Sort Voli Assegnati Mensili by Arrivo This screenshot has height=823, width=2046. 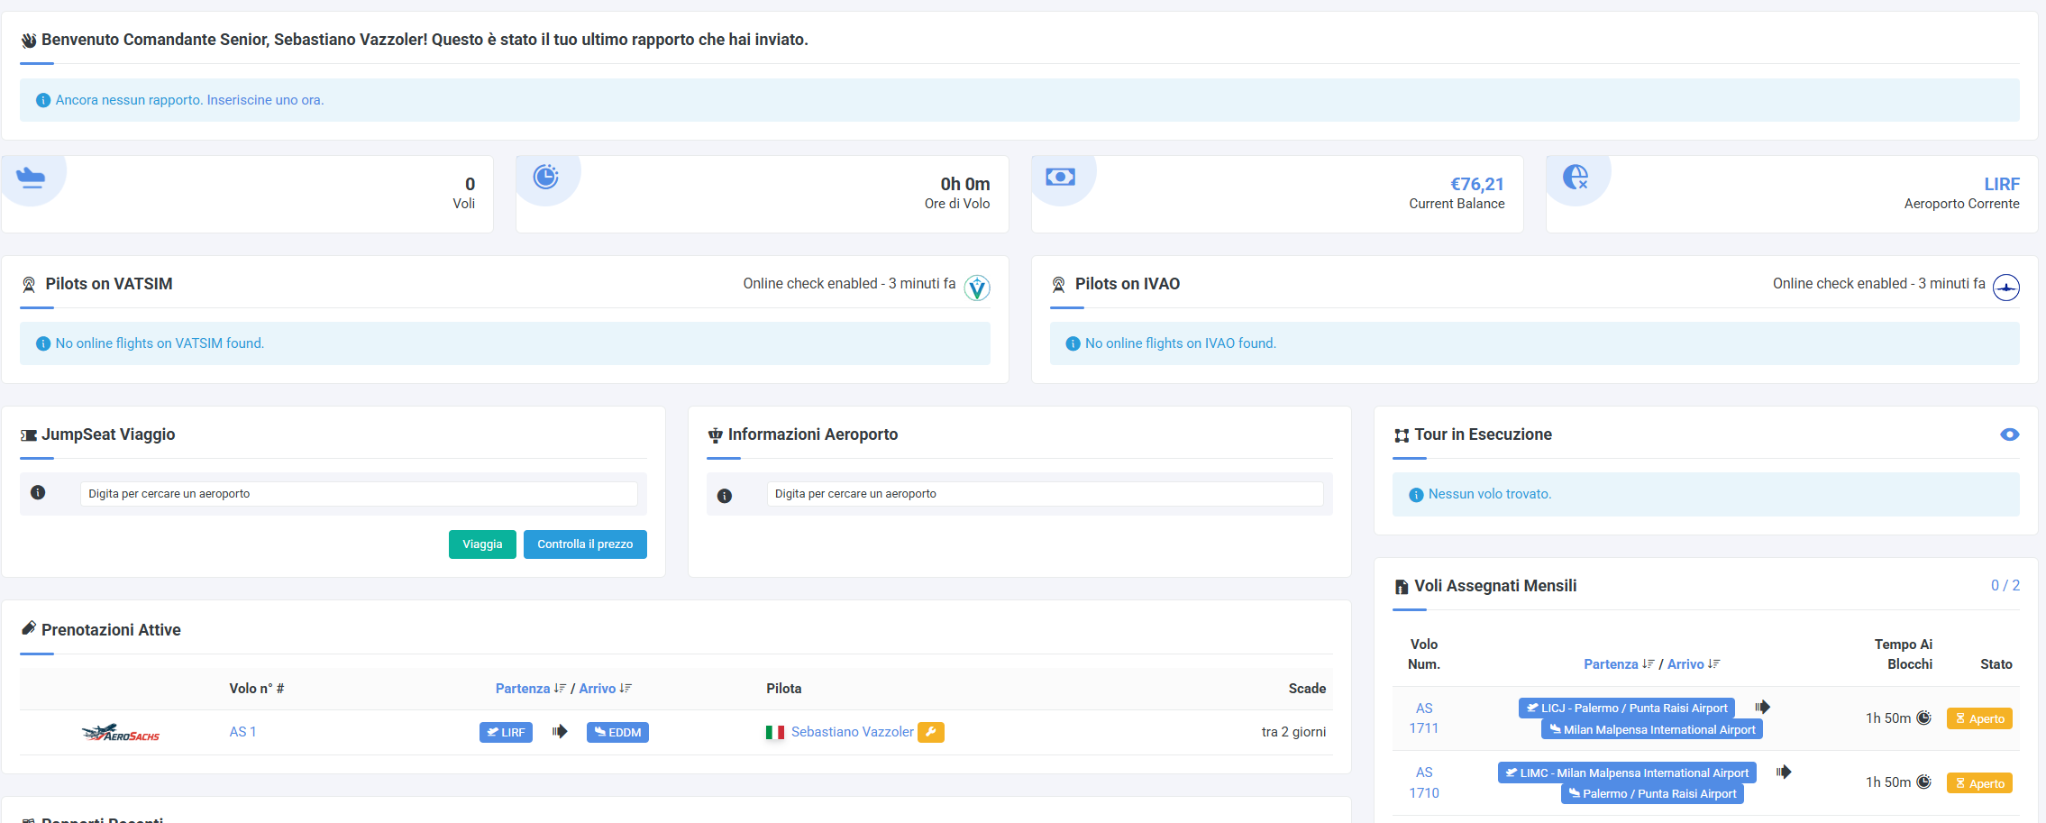1685,664
